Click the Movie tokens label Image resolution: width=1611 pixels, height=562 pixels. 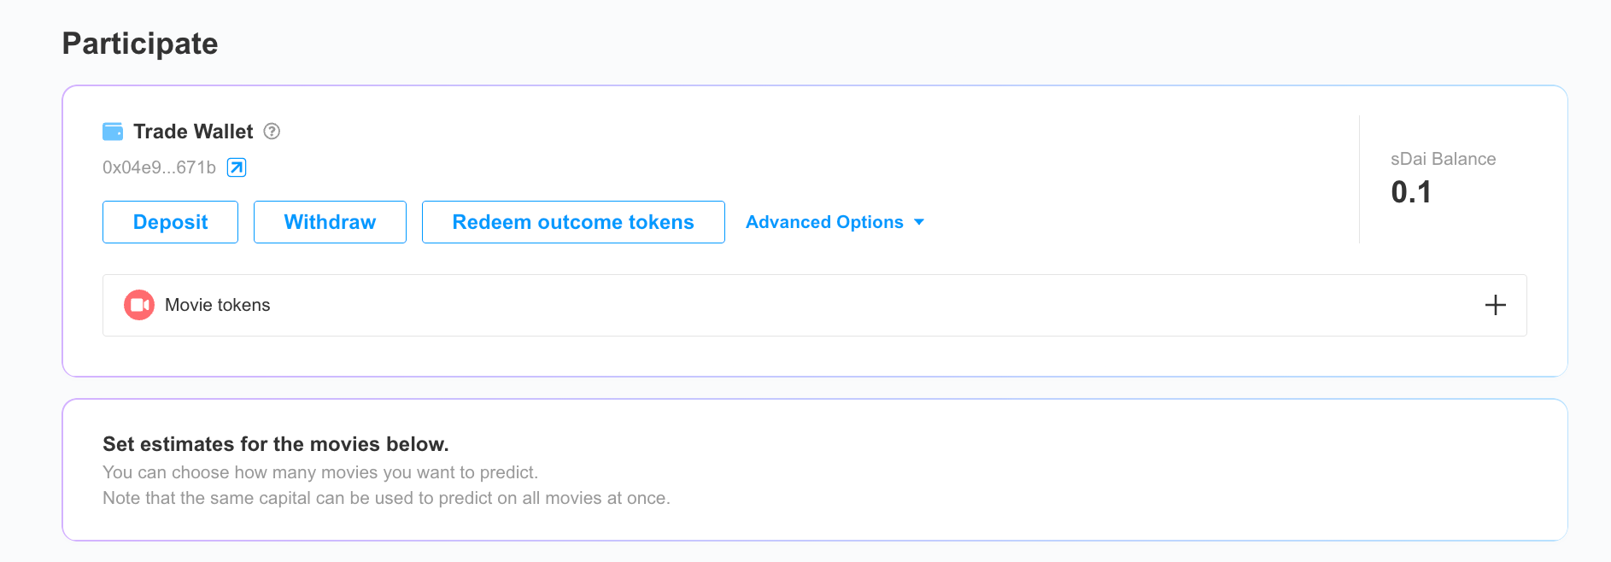pos(217,305)
